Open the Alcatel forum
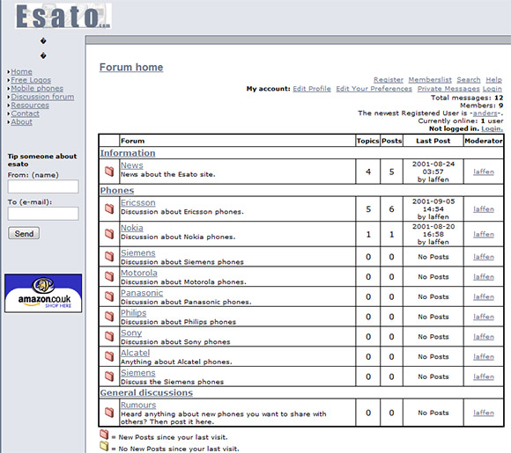This screenshot has height=453, width=511. pos(136,353)
